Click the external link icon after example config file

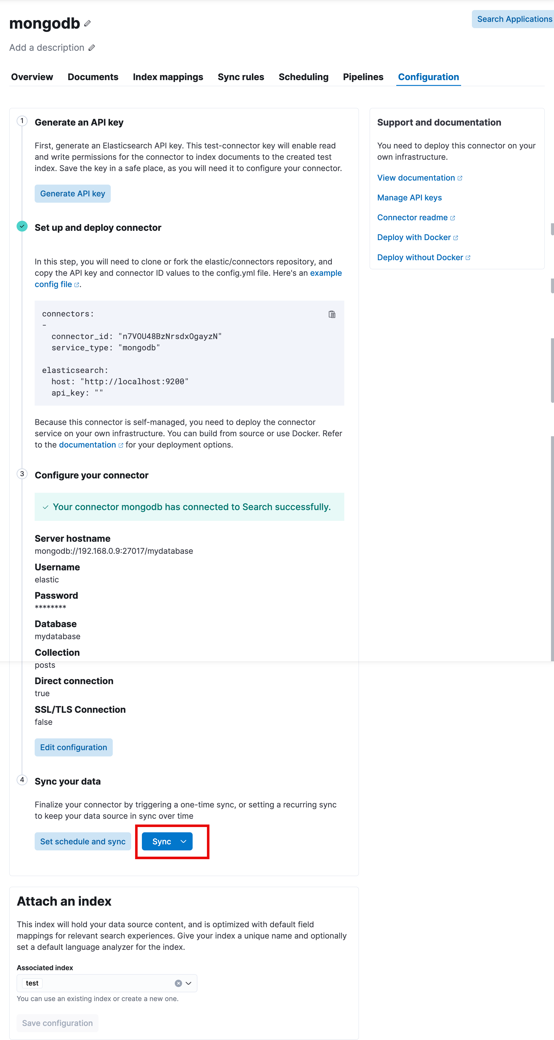point(77,285)
